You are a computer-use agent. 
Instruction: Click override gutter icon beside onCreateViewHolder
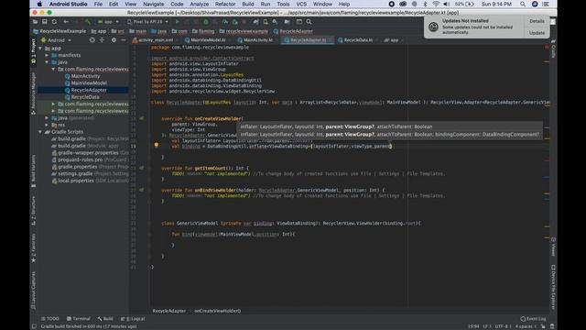tap(141, 118)
